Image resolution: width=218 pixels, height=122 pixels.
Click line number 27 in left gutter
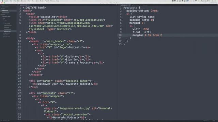(19, 93)
